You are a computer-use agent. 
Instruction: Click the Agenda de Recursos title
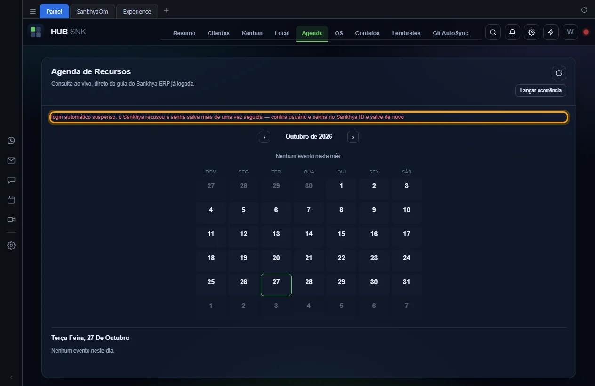point(91,72)
